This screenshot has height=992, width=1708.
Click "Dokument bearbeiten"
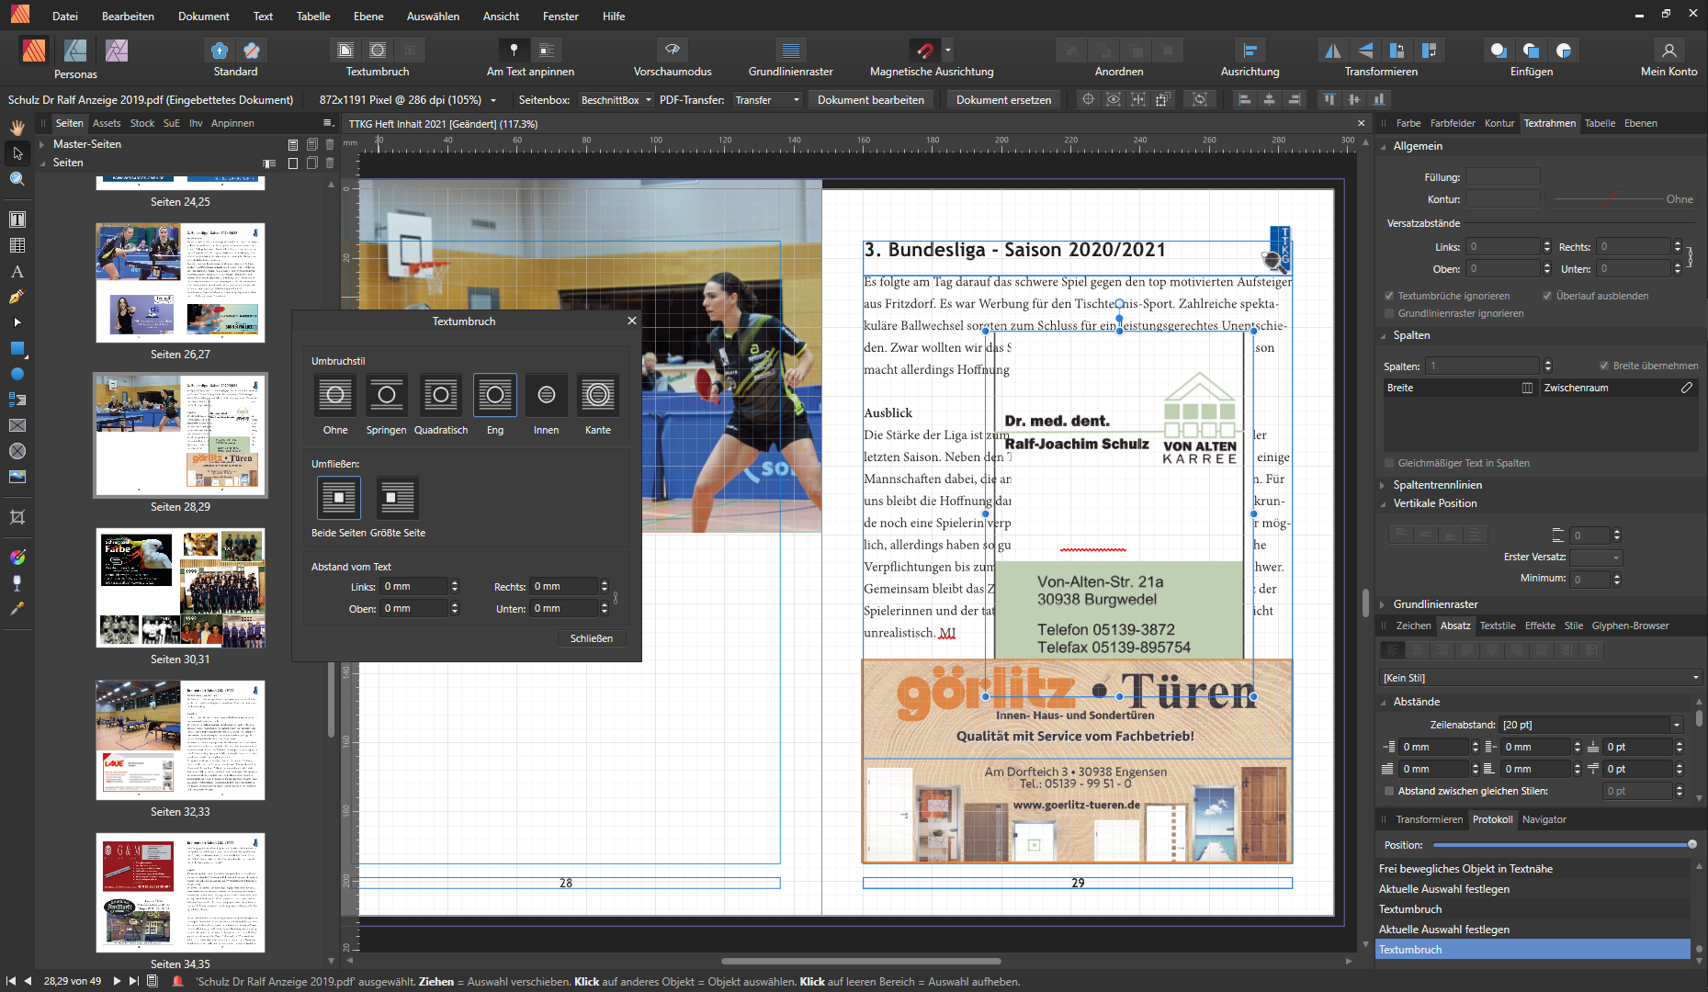click(870, 99)
